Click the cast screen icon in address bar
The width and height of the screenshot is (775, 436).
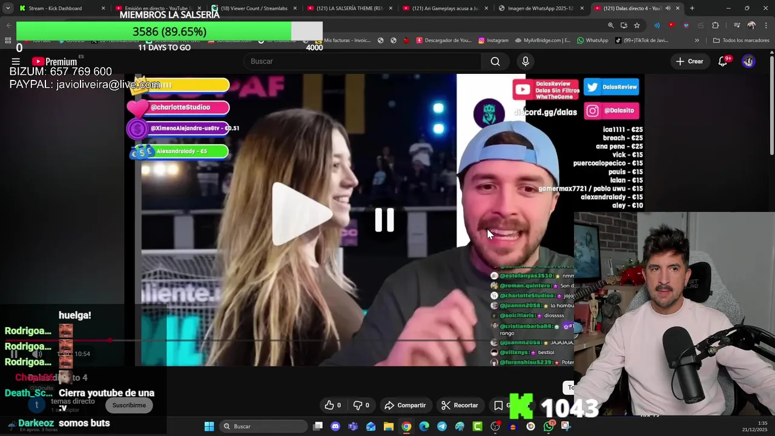pyautogui.click(x=624, y=25)
